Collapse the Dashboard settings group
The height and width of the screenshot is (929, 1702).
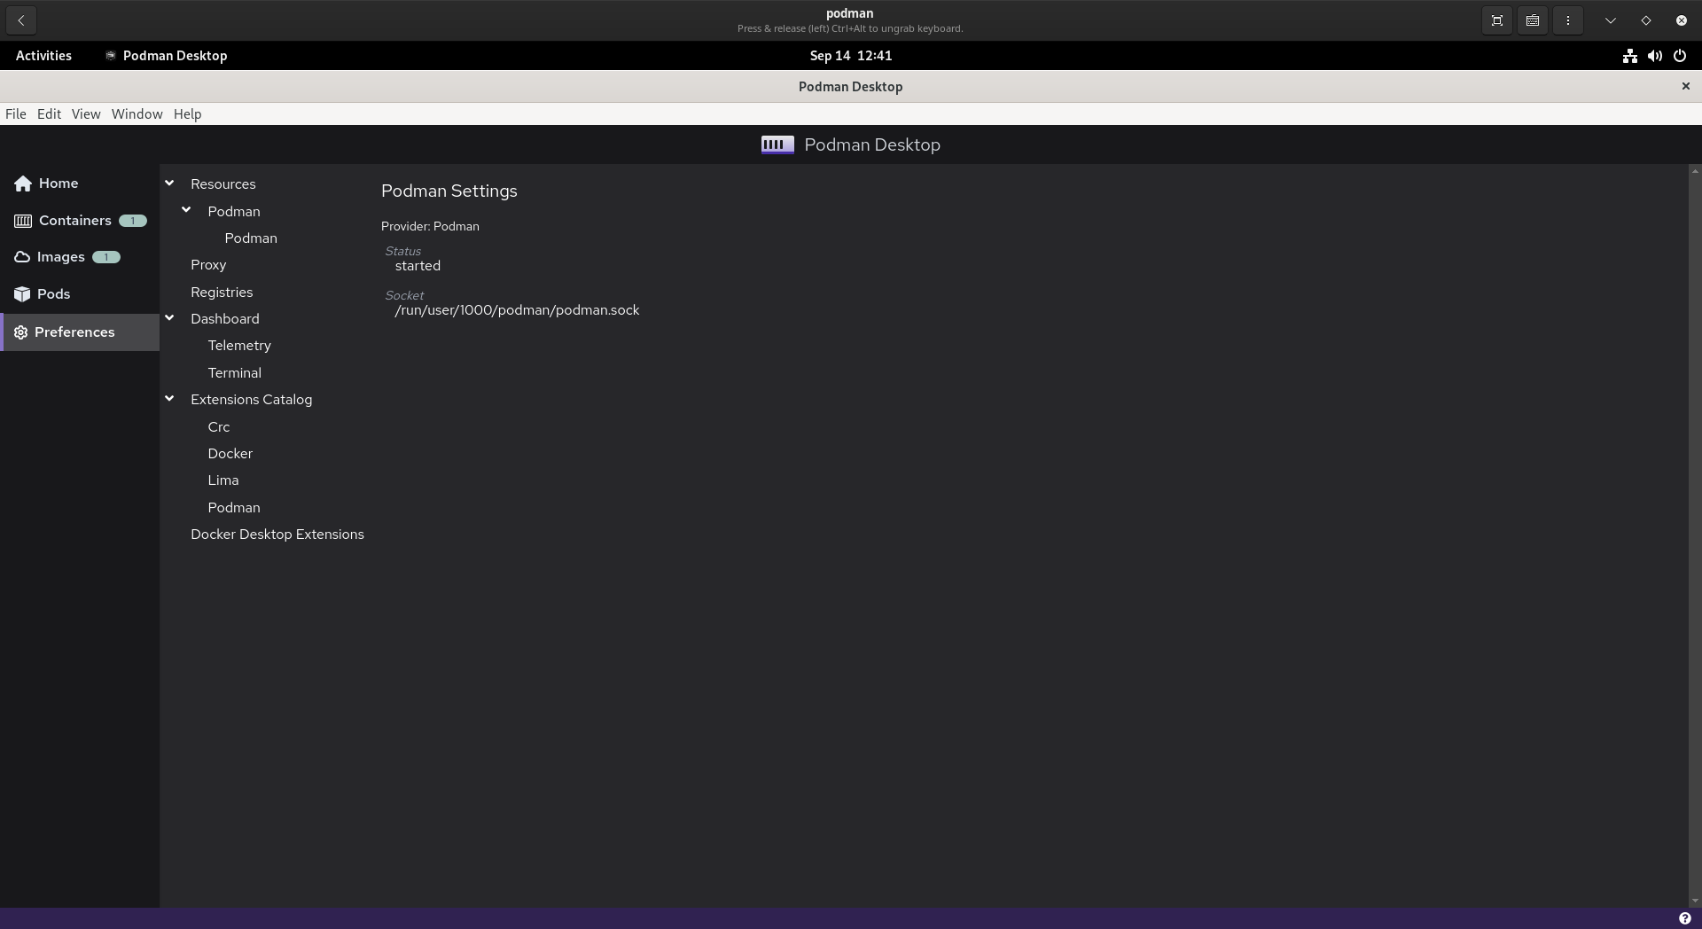coord(169,317)
